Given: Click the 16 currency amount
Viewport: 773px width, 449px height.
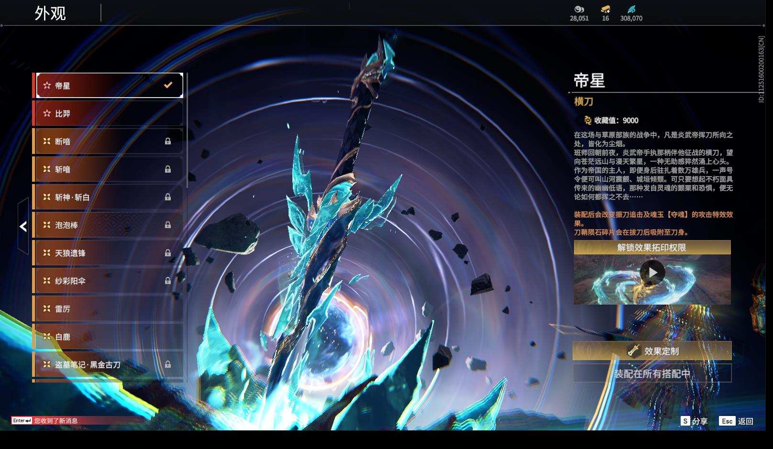Looking at the screenshot, I should point(606,18).
